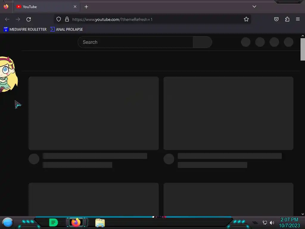Select Firefox in the taskbar

76,222
